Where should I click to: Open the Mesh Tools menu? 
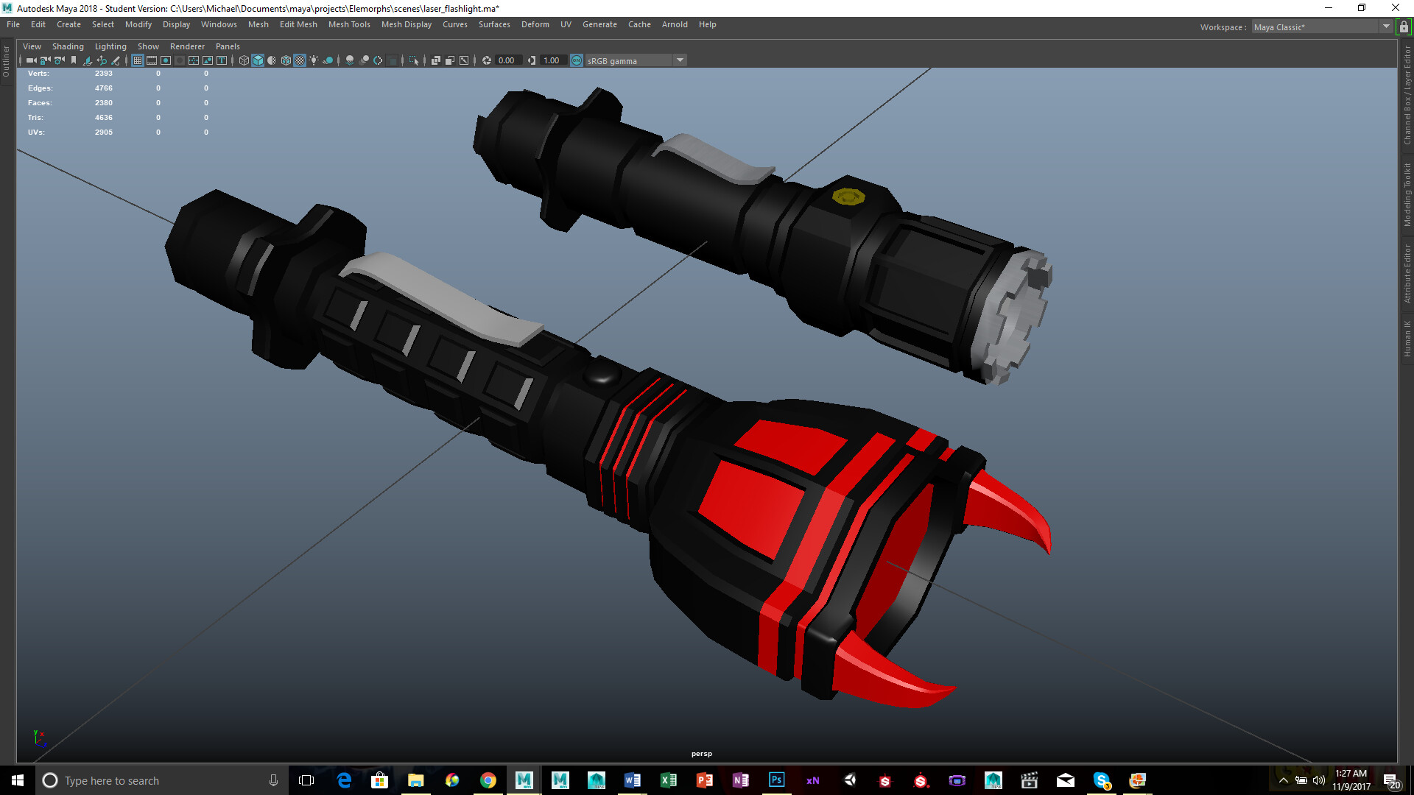(x=349, y=24)
